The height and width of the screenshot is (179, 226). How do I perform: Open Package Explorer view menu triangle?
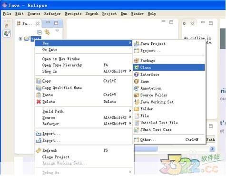point(57,31)
